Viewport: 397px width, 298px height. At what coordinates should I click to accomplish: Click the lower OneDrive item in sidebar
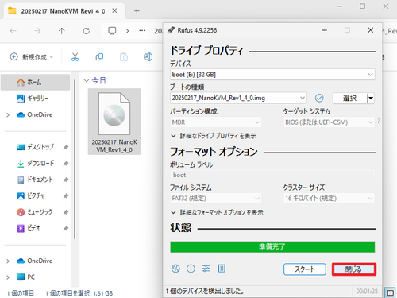[x=34, y=261]
